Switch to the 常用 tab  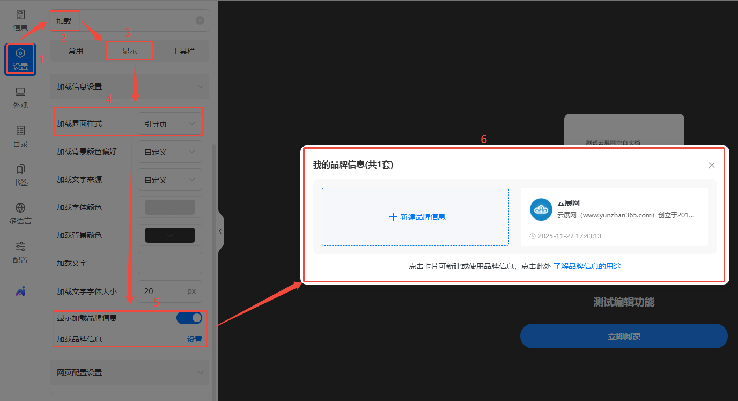pyautogui.click(x=76, y=51)
